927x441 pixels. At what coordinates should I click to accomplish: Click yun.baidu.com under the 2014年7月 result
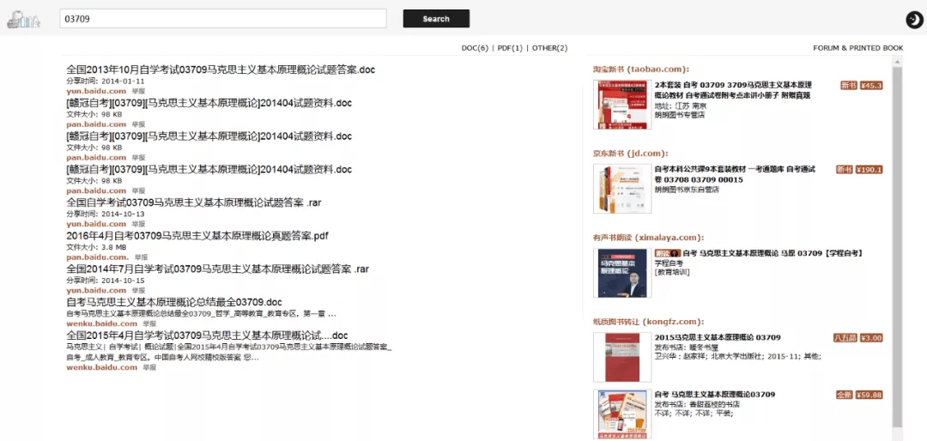(96, 290)
